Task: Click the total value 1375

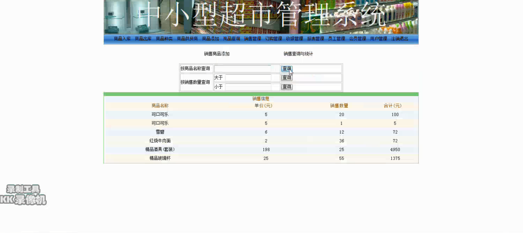Action: tap(395, 158)
